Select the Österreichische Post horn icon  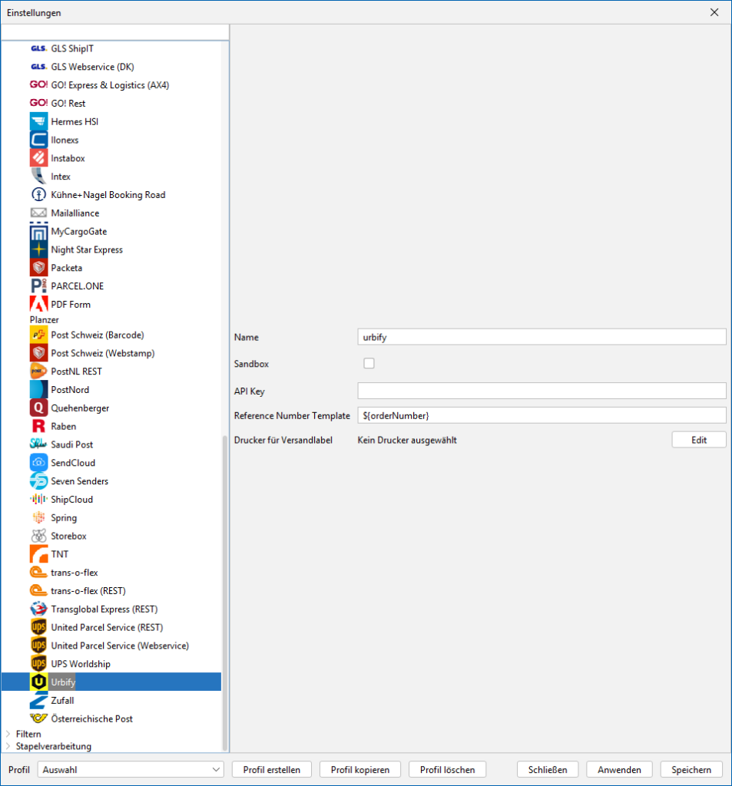38,718
